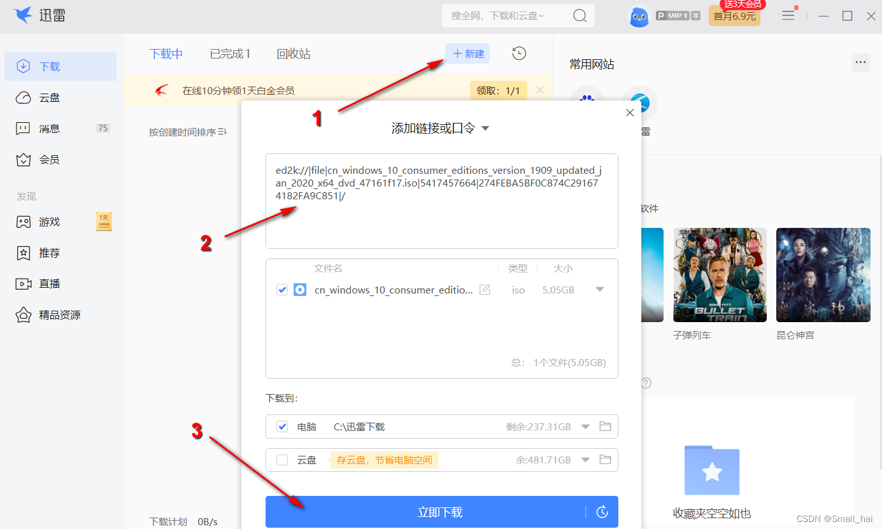Click the 文件名 column header

[328, 269]
